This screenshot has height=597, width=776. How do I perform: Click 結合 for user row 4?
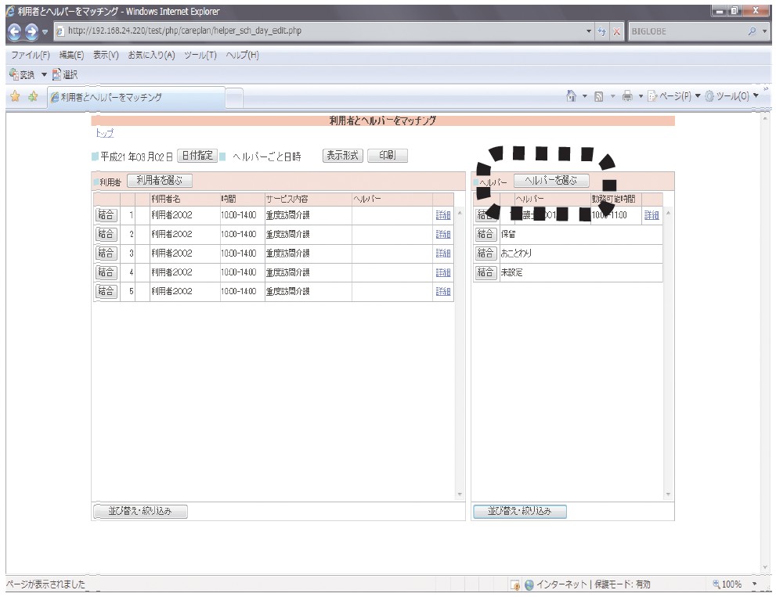click(x=106, y=272)
